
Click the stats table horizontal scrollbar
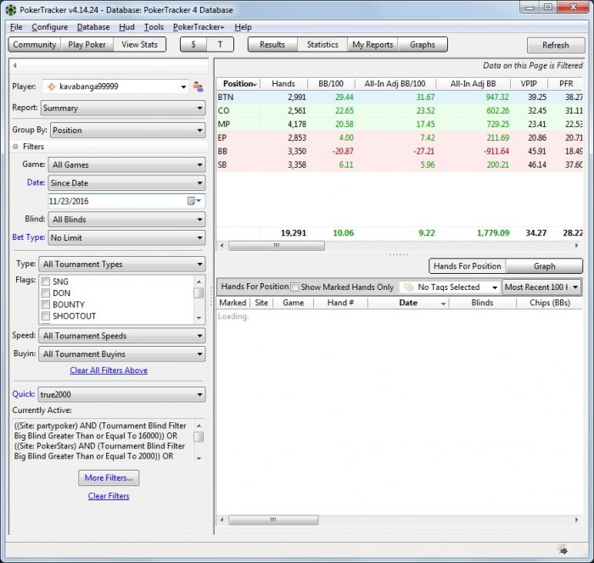[x=276, y=246]
